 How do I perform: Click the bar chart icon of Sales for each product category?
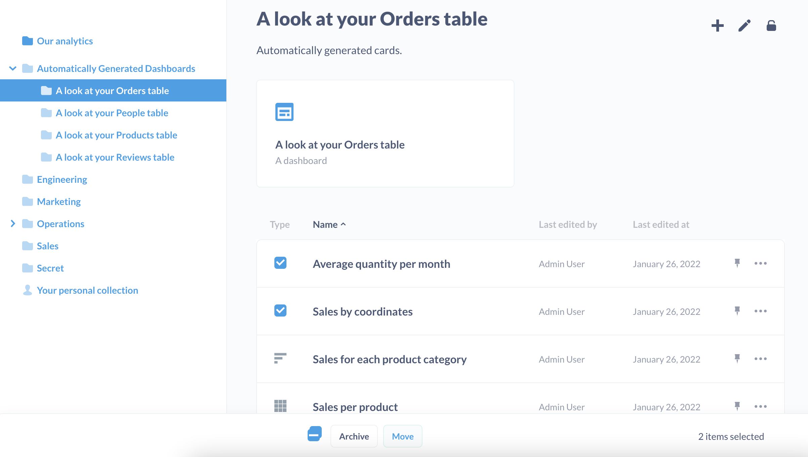(x=280, y=359)
